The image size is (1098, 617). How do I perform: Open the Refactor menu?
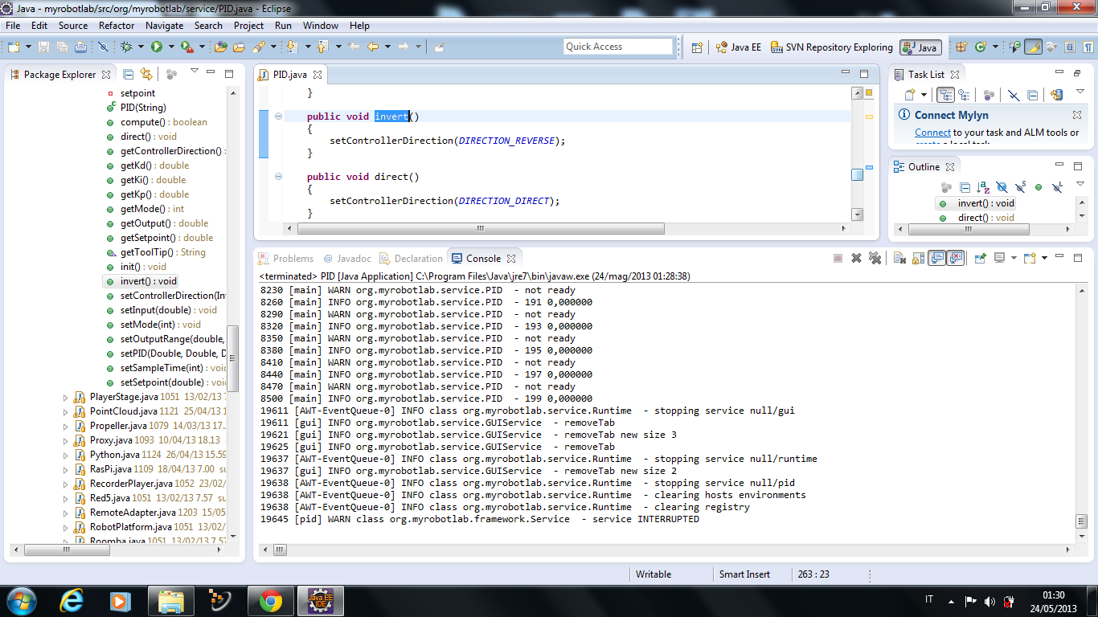117,26
